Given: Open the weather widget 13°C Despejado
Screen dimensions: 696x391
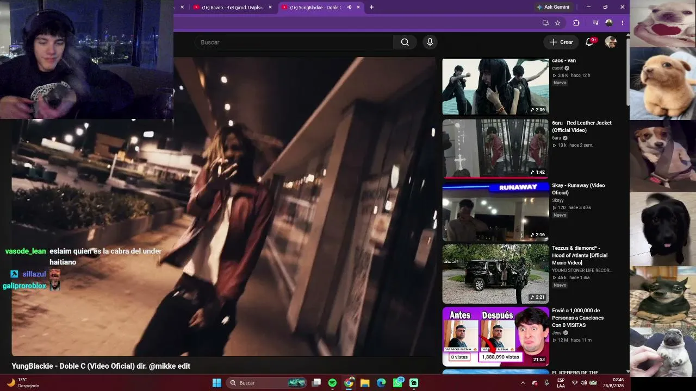Looking at the screenshot, I should point(23,383).
